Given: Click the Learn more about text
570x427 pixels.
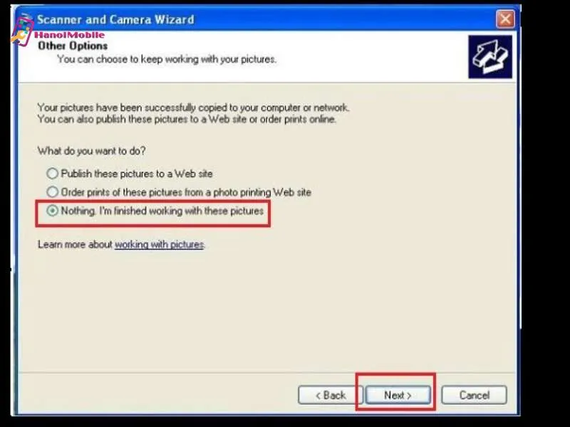Looking at the screenshot, I should [x=75, y=244].
